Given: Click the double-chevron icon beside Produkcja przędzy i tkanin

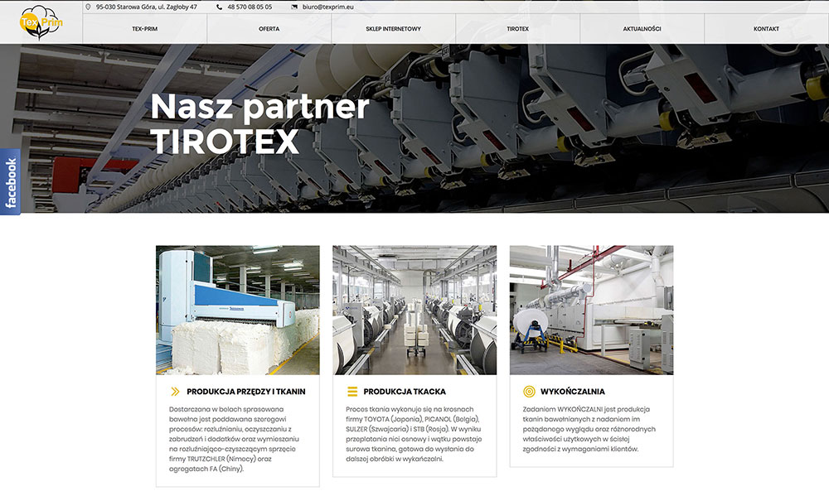Looking at the screenshot, I should (x=175, y=391).
